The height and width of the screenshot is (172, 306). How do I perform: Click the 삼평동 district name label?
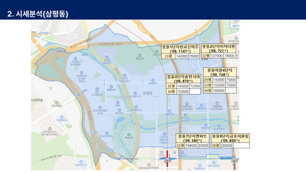(x=147, y=93)
